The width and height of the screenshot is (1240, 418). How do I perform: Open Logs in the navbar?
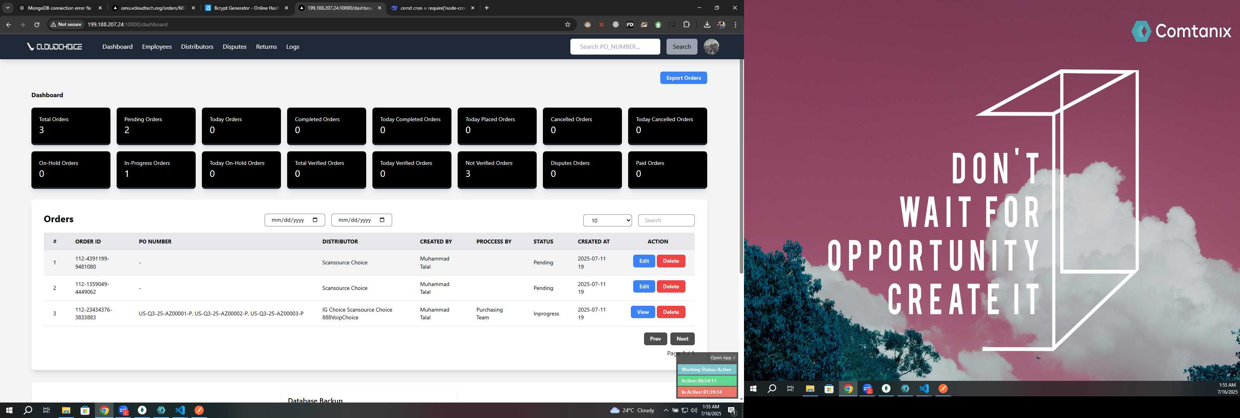tap(293, 47)
